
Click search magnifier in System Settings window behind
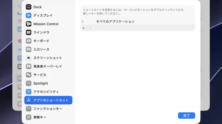[19, 6]
